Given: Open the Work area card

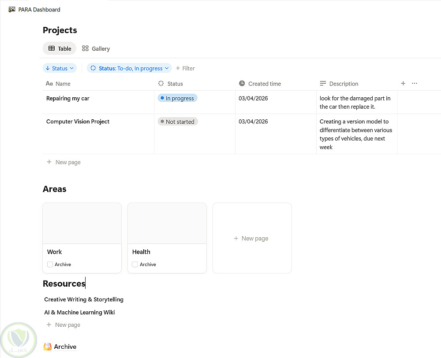Looking at the screenshot, I should coord(82,238).
